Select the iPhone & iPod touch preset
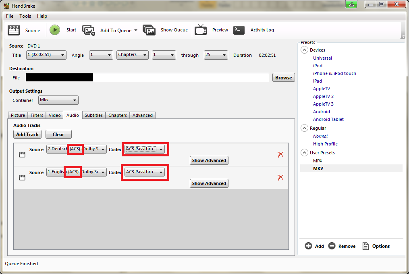Image resolution: width=409 pixels, height=274 pixels. coord(334,73)
